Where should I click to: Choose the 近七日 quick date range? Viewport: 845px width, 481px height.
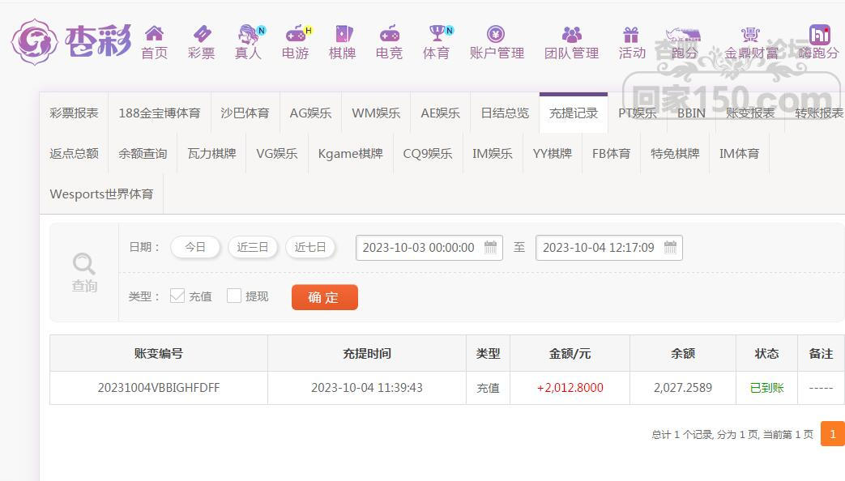pyautogui.click(x=310, y=248)
